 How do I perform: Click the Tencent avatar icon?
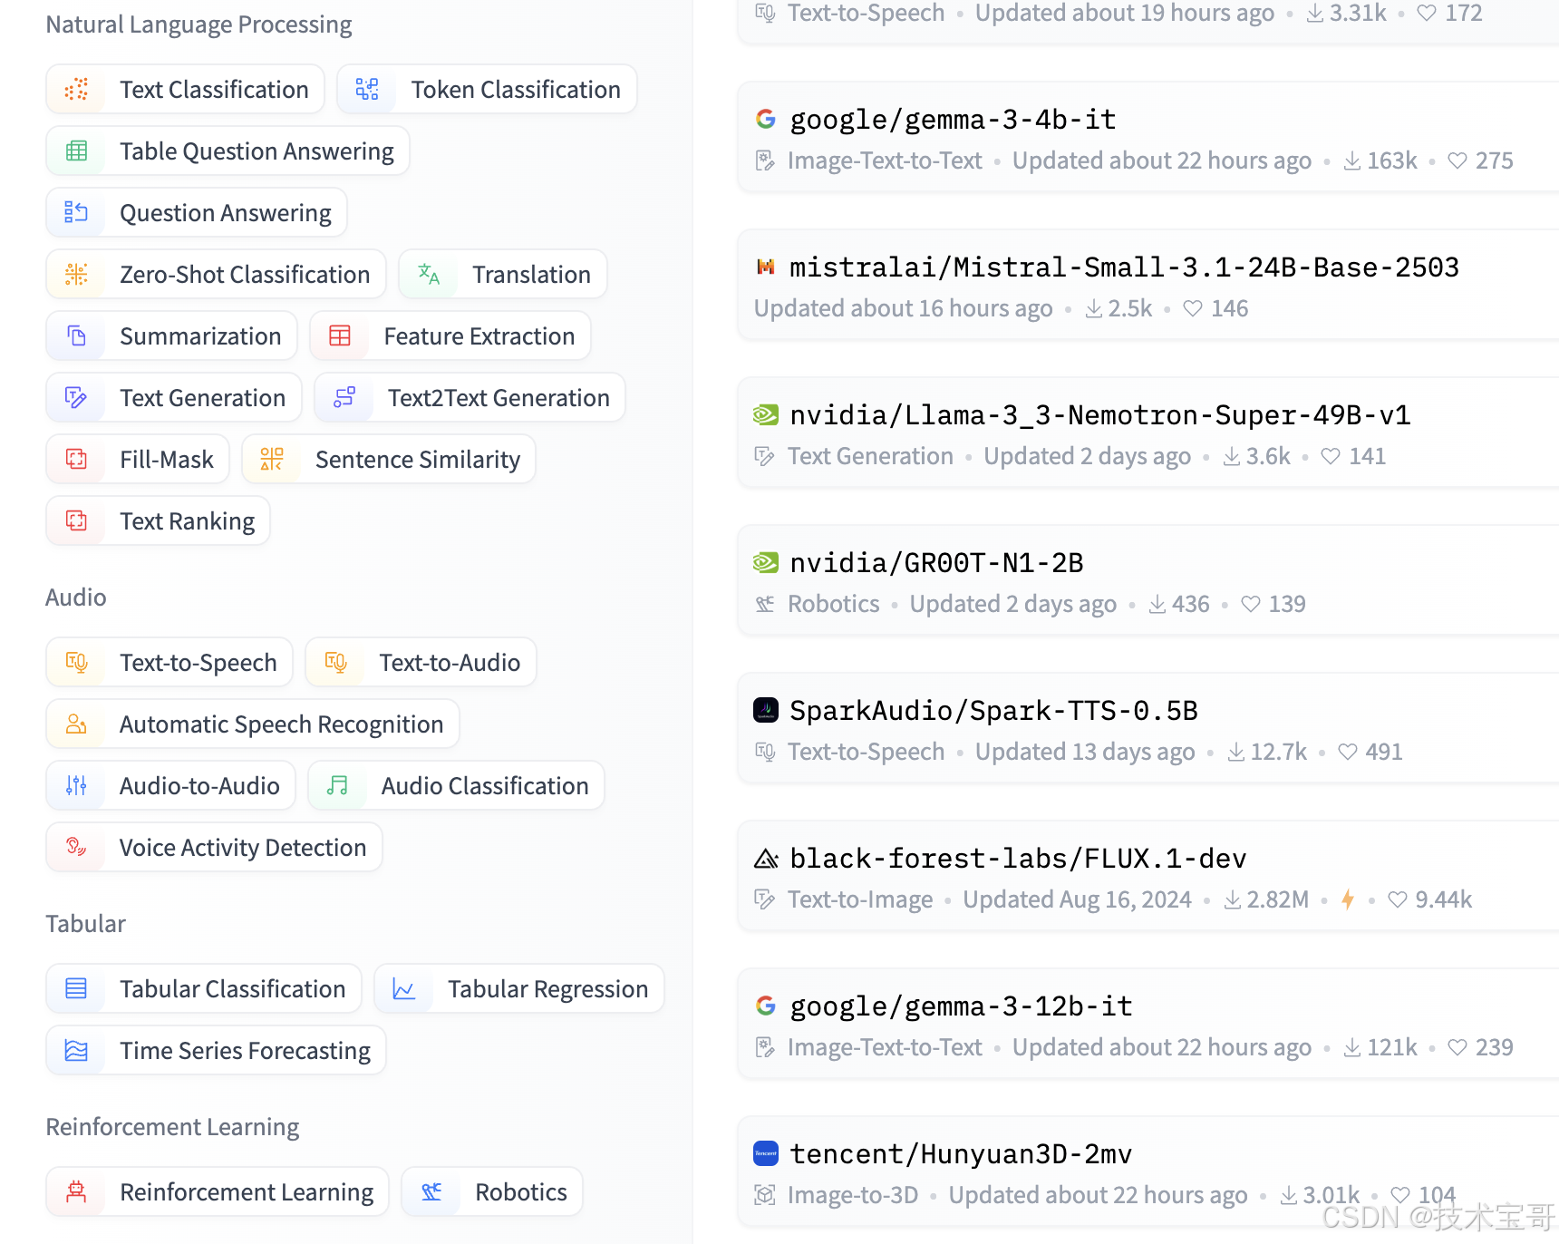point(766,1153)
